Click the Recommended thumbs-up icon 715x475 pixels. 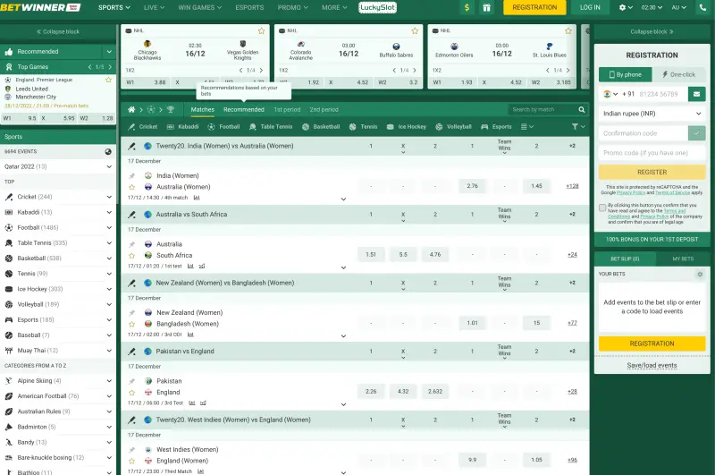(x=9, y=52)
